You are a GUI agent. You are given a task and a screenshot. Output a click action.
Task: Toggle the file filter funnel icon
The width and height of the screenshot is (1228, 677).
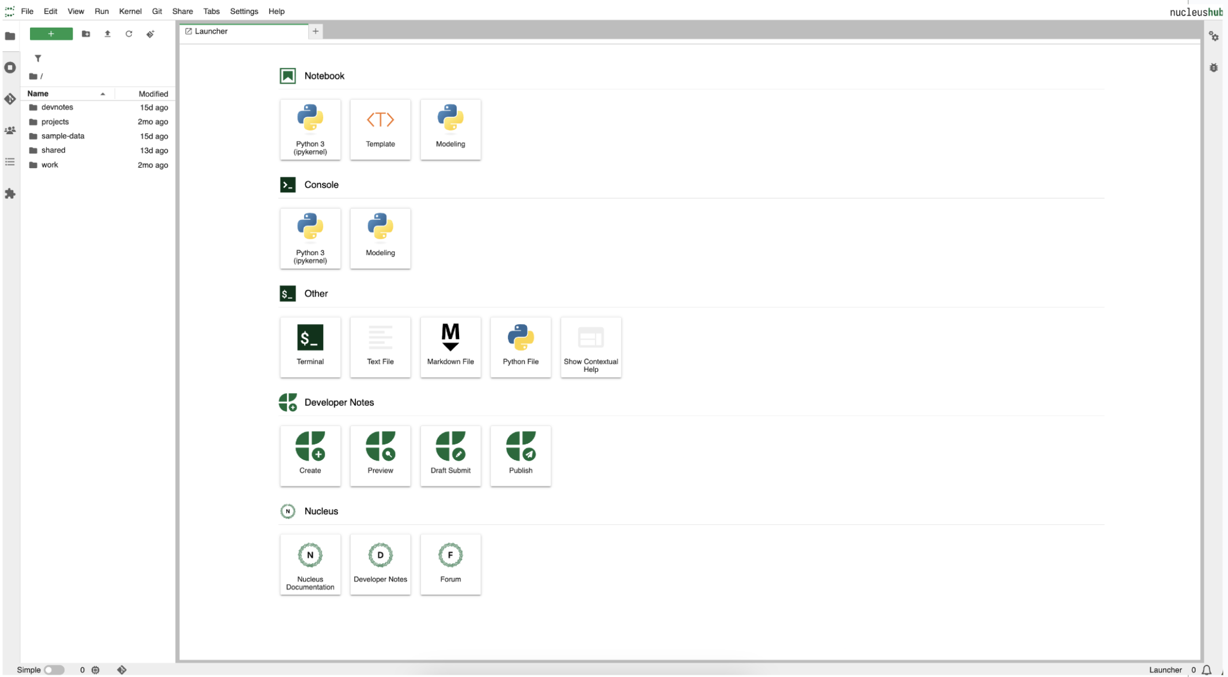coord(38,58)
